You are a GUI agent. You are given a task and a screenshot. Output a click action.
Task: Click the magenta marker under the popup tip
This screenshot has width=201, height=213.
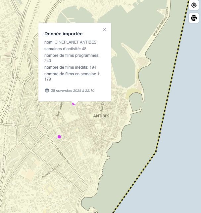[x=74, y=104]
